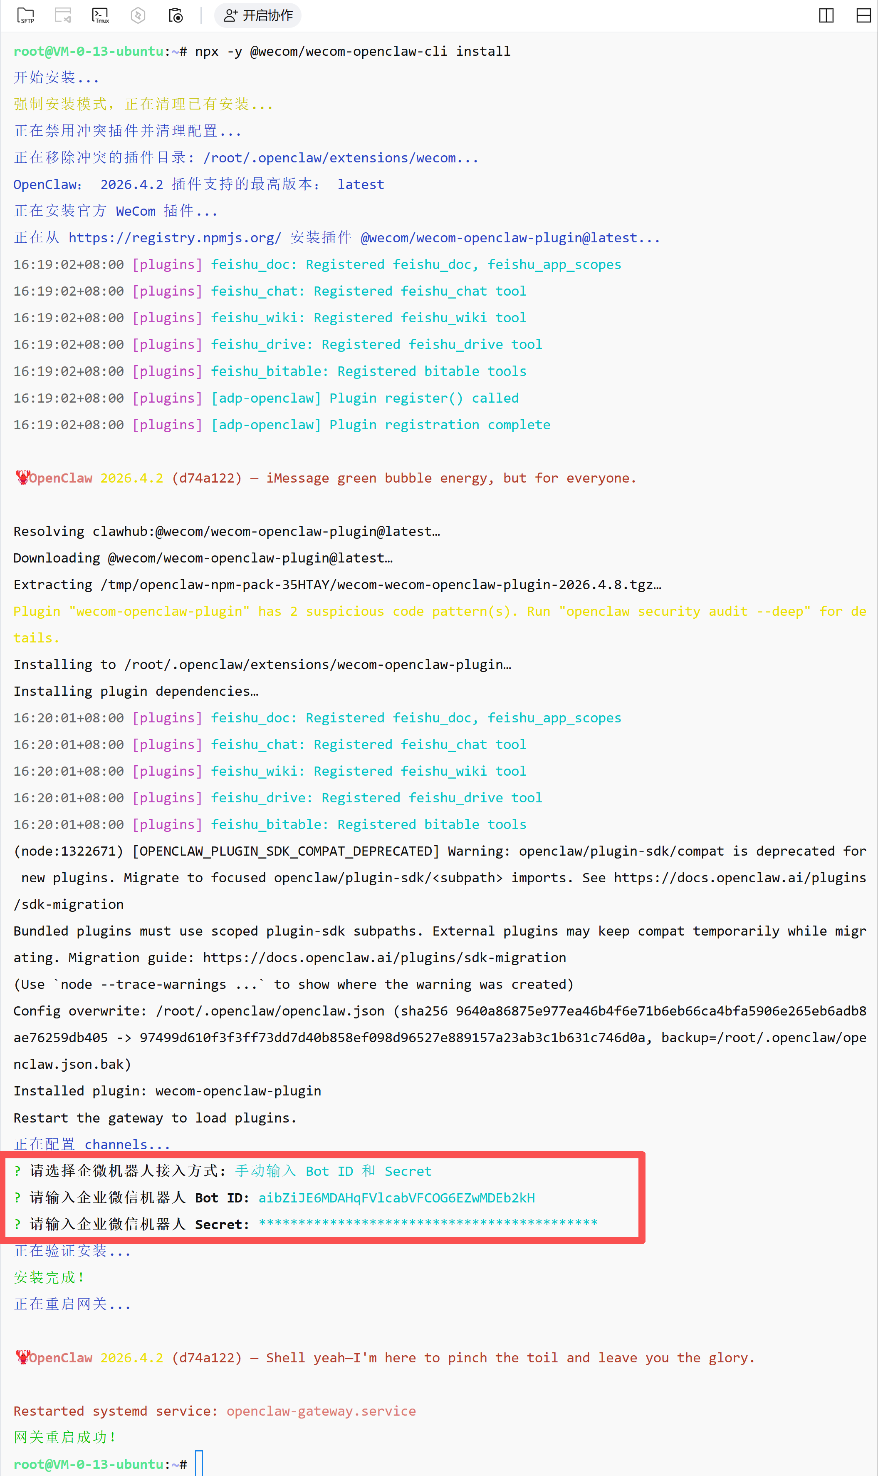Click the https://registry.npmjs.org/ URL
Viewport: 878px width, 1476px height.
point(175,238)
